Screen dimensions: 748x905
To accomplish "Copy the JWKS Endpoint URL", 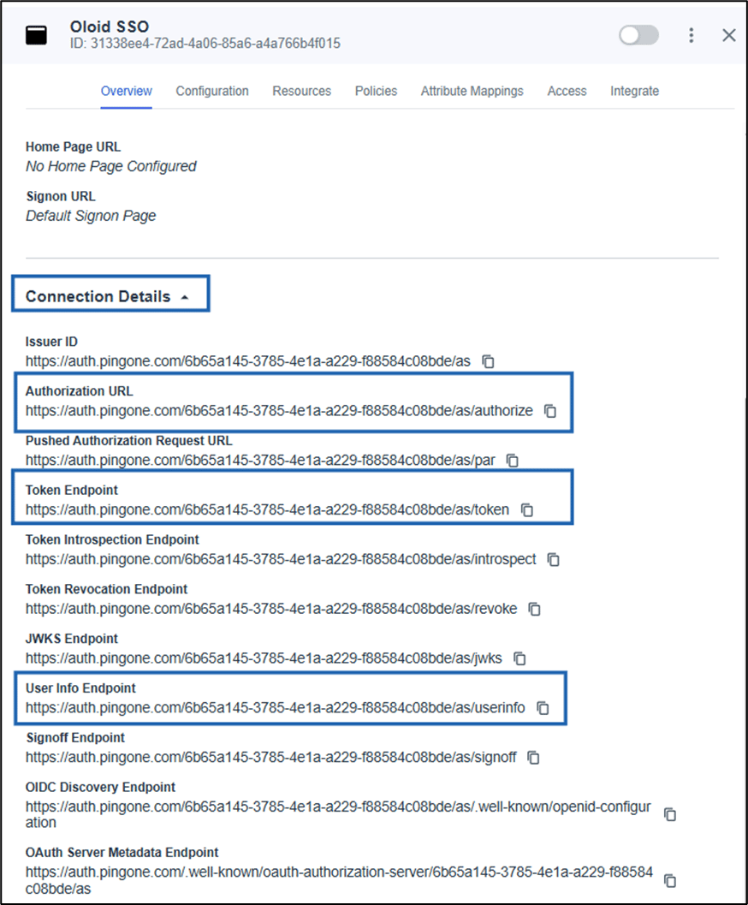I will pyautogui.click(x=519, y=658).
